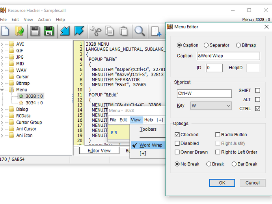Screen dimensions: 272x204
Task: Click the New blank file toolbar icon
Action: [x=5, y=31]
